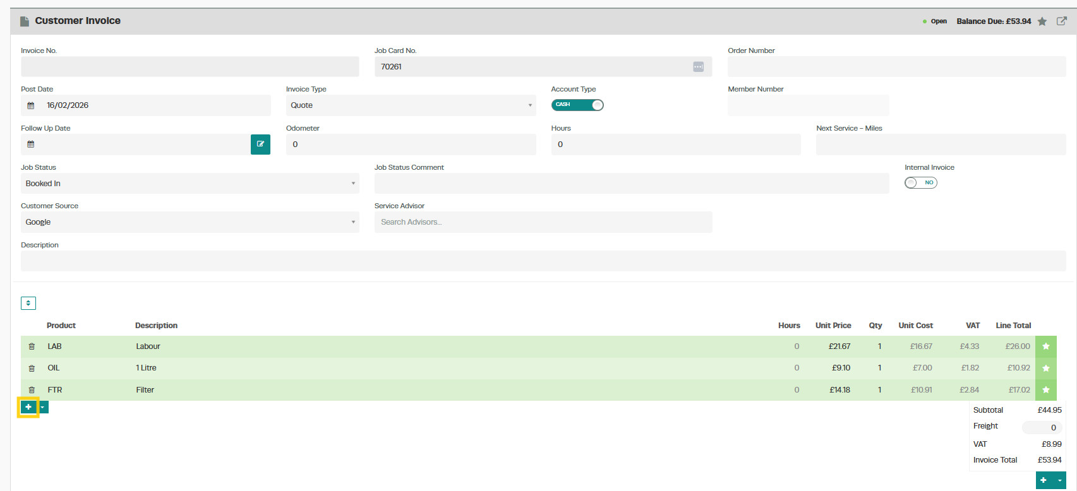Add a new product line with plus
Screen dimensions: 1077x491
(28, 407)
